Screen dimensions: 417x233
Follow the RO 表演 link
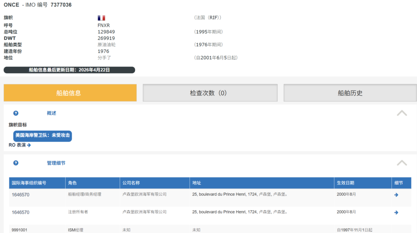pos(20,145)
